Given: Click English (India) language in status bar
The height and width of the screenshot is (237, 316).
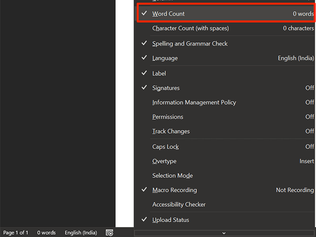Looking at the screenshot, I should [x=81, y=232].
